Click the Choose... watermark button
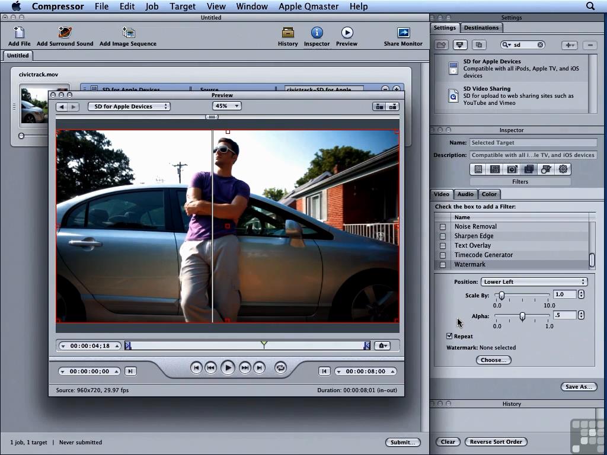607x455 pixels. pyautogui.click(x=493, y=360)
